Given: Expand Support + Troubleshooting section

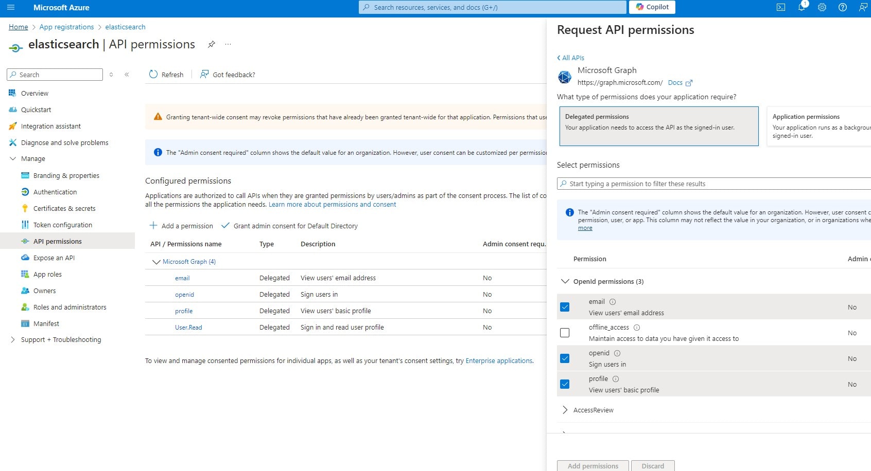Looking at the screenshot, I should tap(13, 339).
